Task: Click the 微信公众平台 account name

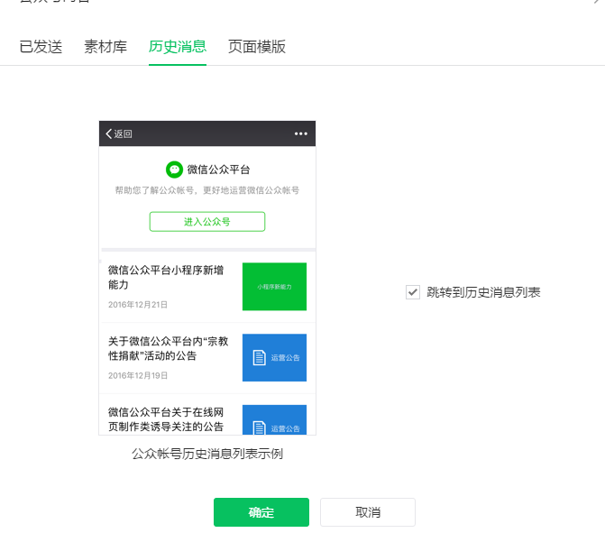Action: point(218,170)
